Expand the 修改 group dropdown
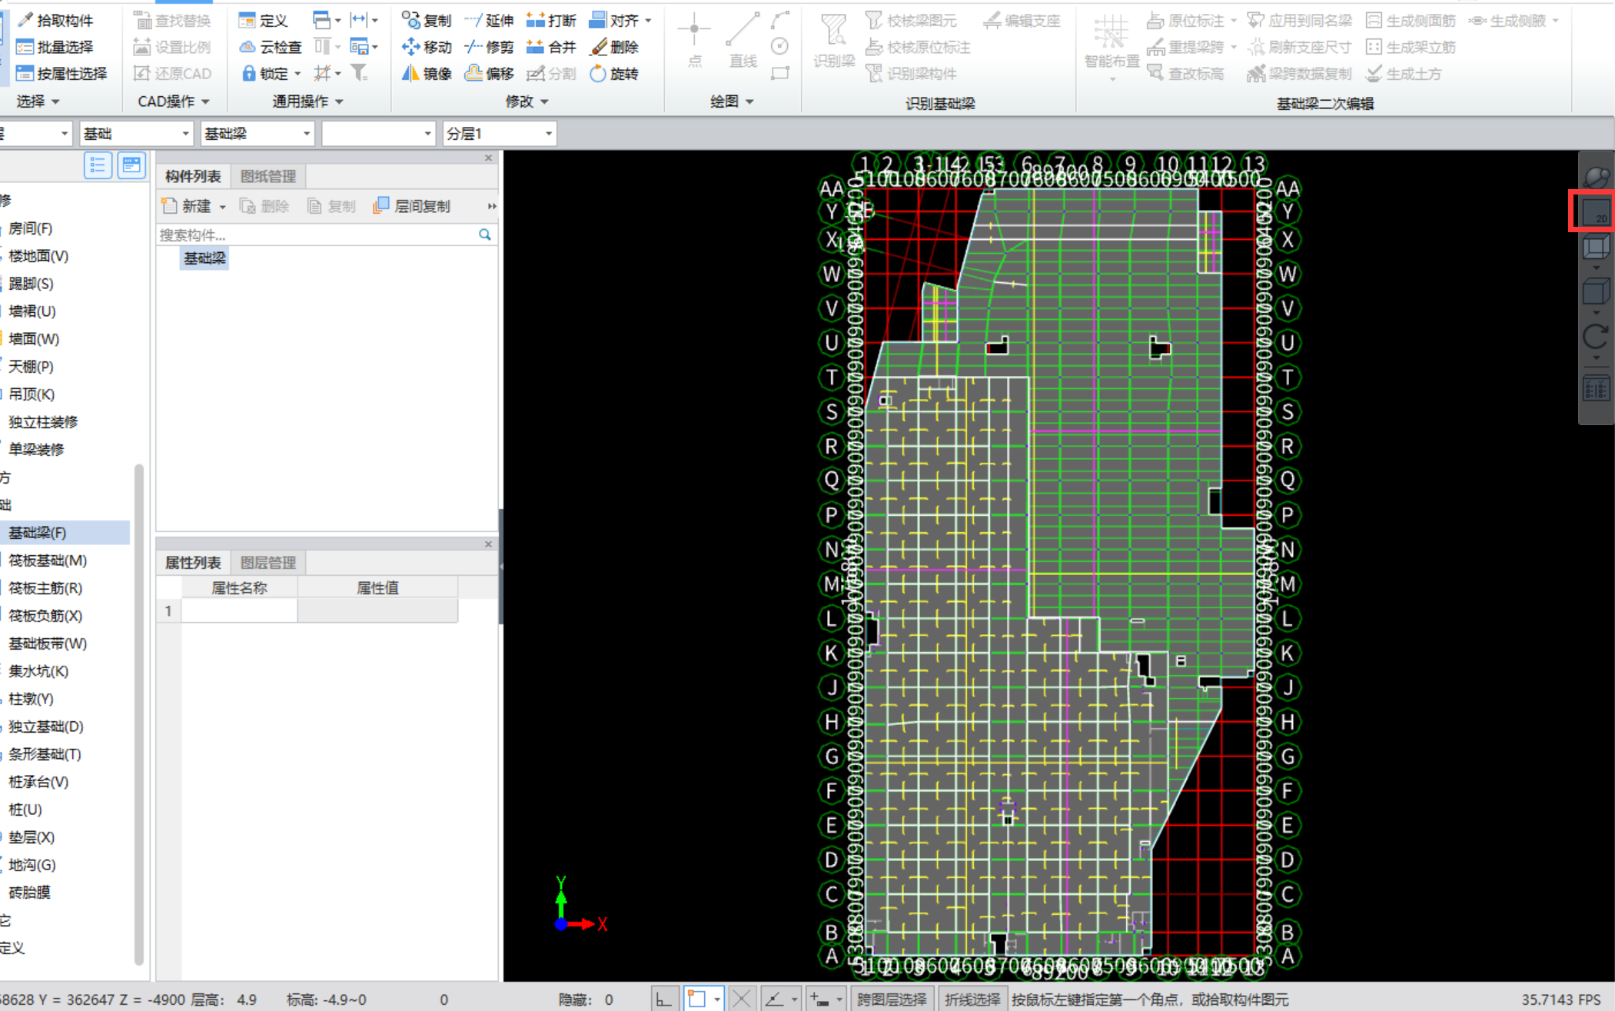The width and height of the screenshot is (1615, 1011). pos(527,101)
